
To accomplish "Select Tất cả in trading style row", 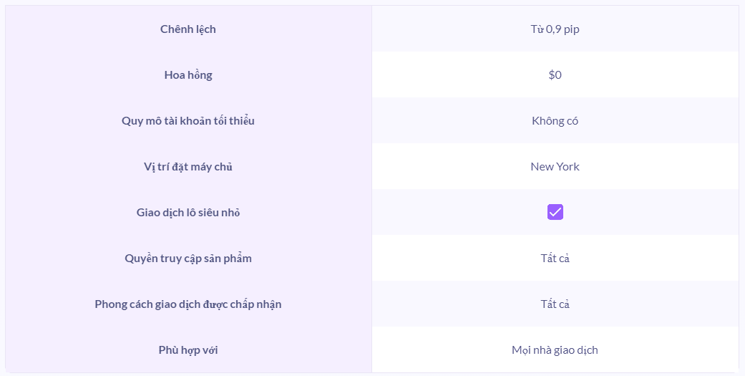I will point(555,304).
